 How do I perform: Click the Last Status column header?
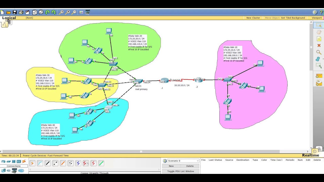click(x=215, y=160)
